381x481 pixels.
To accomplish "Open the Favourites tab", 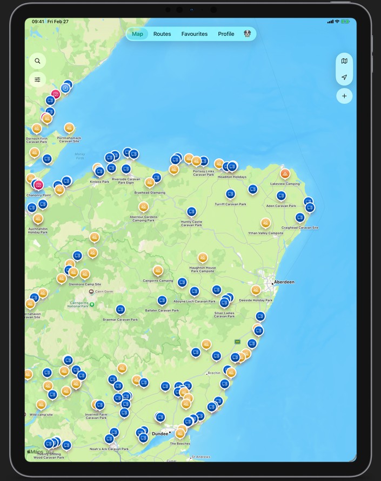I will [x=195, y=34].
